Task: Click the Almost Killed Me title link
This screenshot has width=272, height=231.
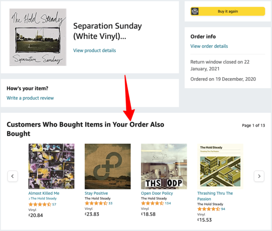Action: point(44,193)
